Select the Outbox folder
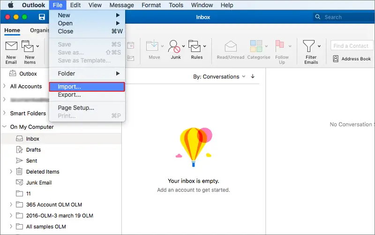375x235 pixels. coord(28,74)
